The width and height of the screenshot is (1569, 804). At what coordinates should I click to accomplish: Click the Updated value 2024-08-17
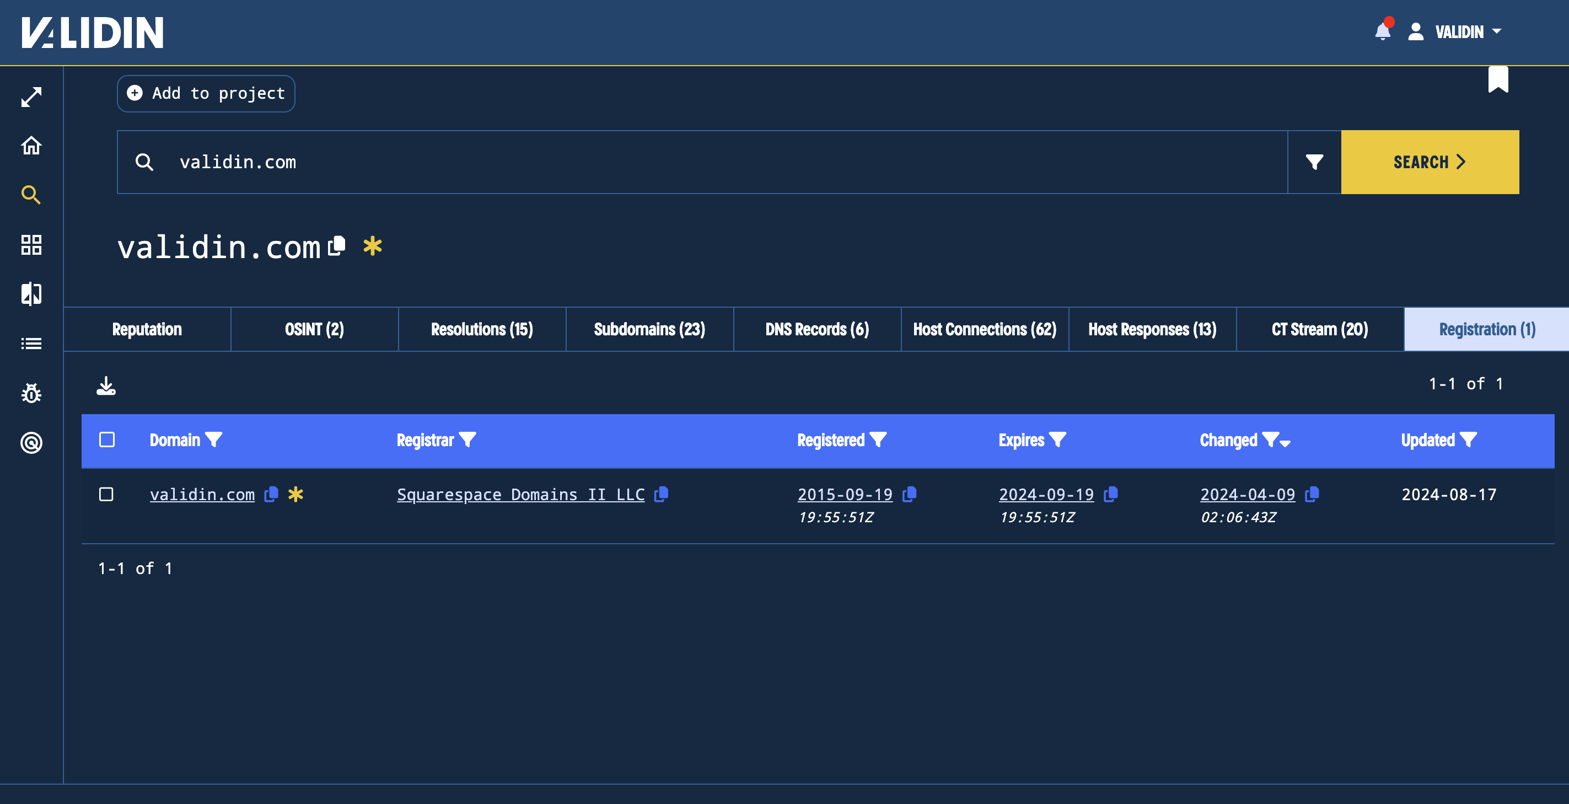point(1449,495)
